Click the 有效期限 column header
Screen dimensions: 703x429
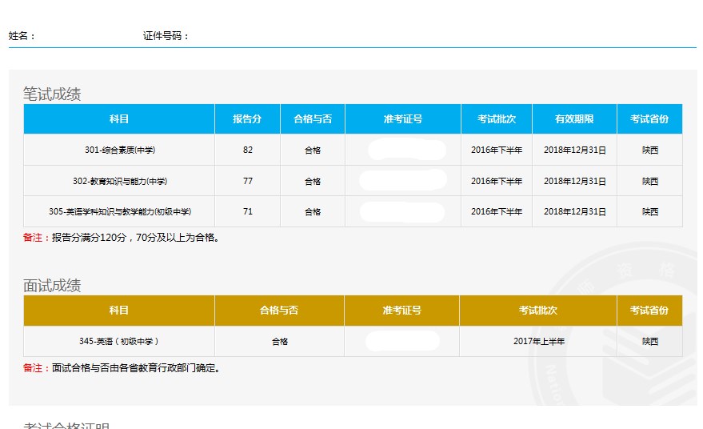point(574,119)
